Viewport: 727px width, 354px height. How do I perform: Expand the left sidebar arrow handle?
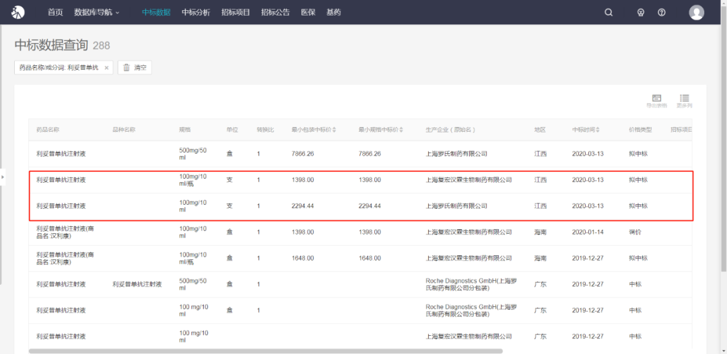pos(3,177)
